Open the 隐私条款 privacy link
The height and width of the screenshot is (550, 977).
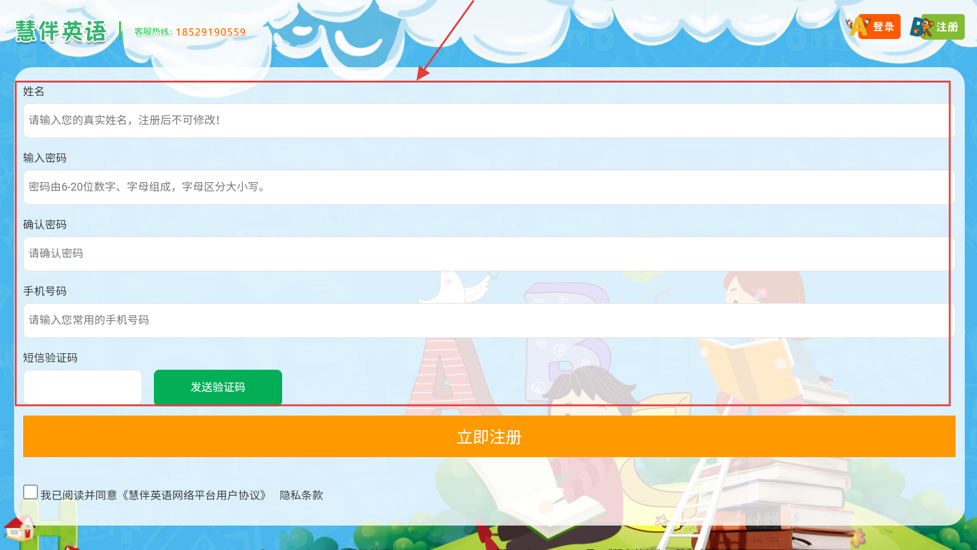(301, 495)
